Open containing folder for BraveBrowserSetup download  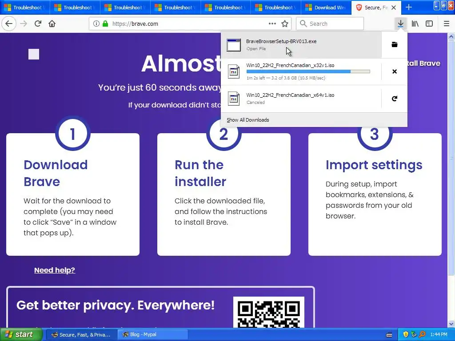click(395, 44)
